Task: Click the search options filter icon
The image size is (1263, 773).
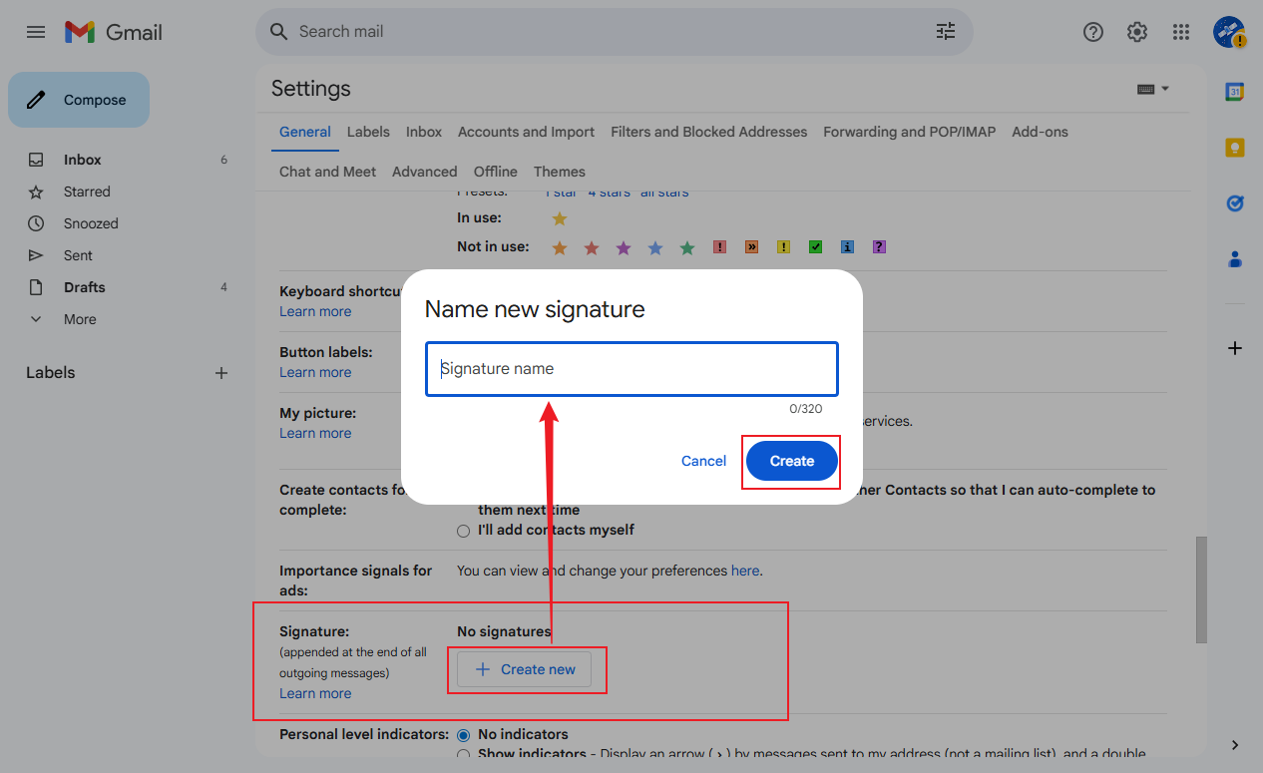Action: (x=945, y=32)
